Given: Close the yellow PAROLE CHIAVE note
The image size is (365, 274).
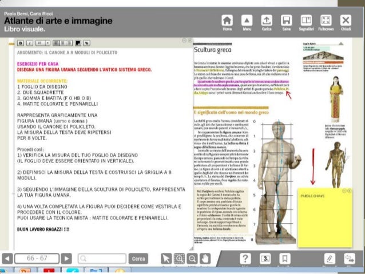Looking at the screenshot, I should [349, 191].
